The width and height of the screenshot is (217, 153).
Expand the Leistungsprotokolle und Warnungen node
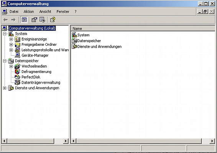click(11, 50)
